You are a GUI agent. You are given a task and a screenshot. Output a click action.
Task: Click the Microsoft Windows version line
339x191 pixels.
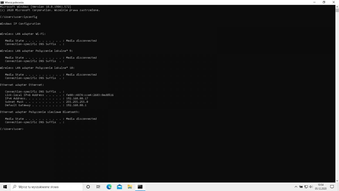click(36, 7)
